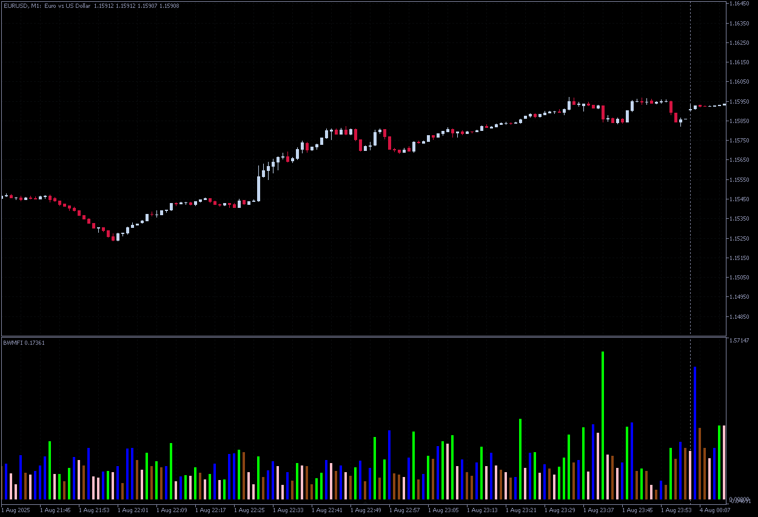
Task: Click the '1 Aug 23:37' time label
Action: click(599, 510)
